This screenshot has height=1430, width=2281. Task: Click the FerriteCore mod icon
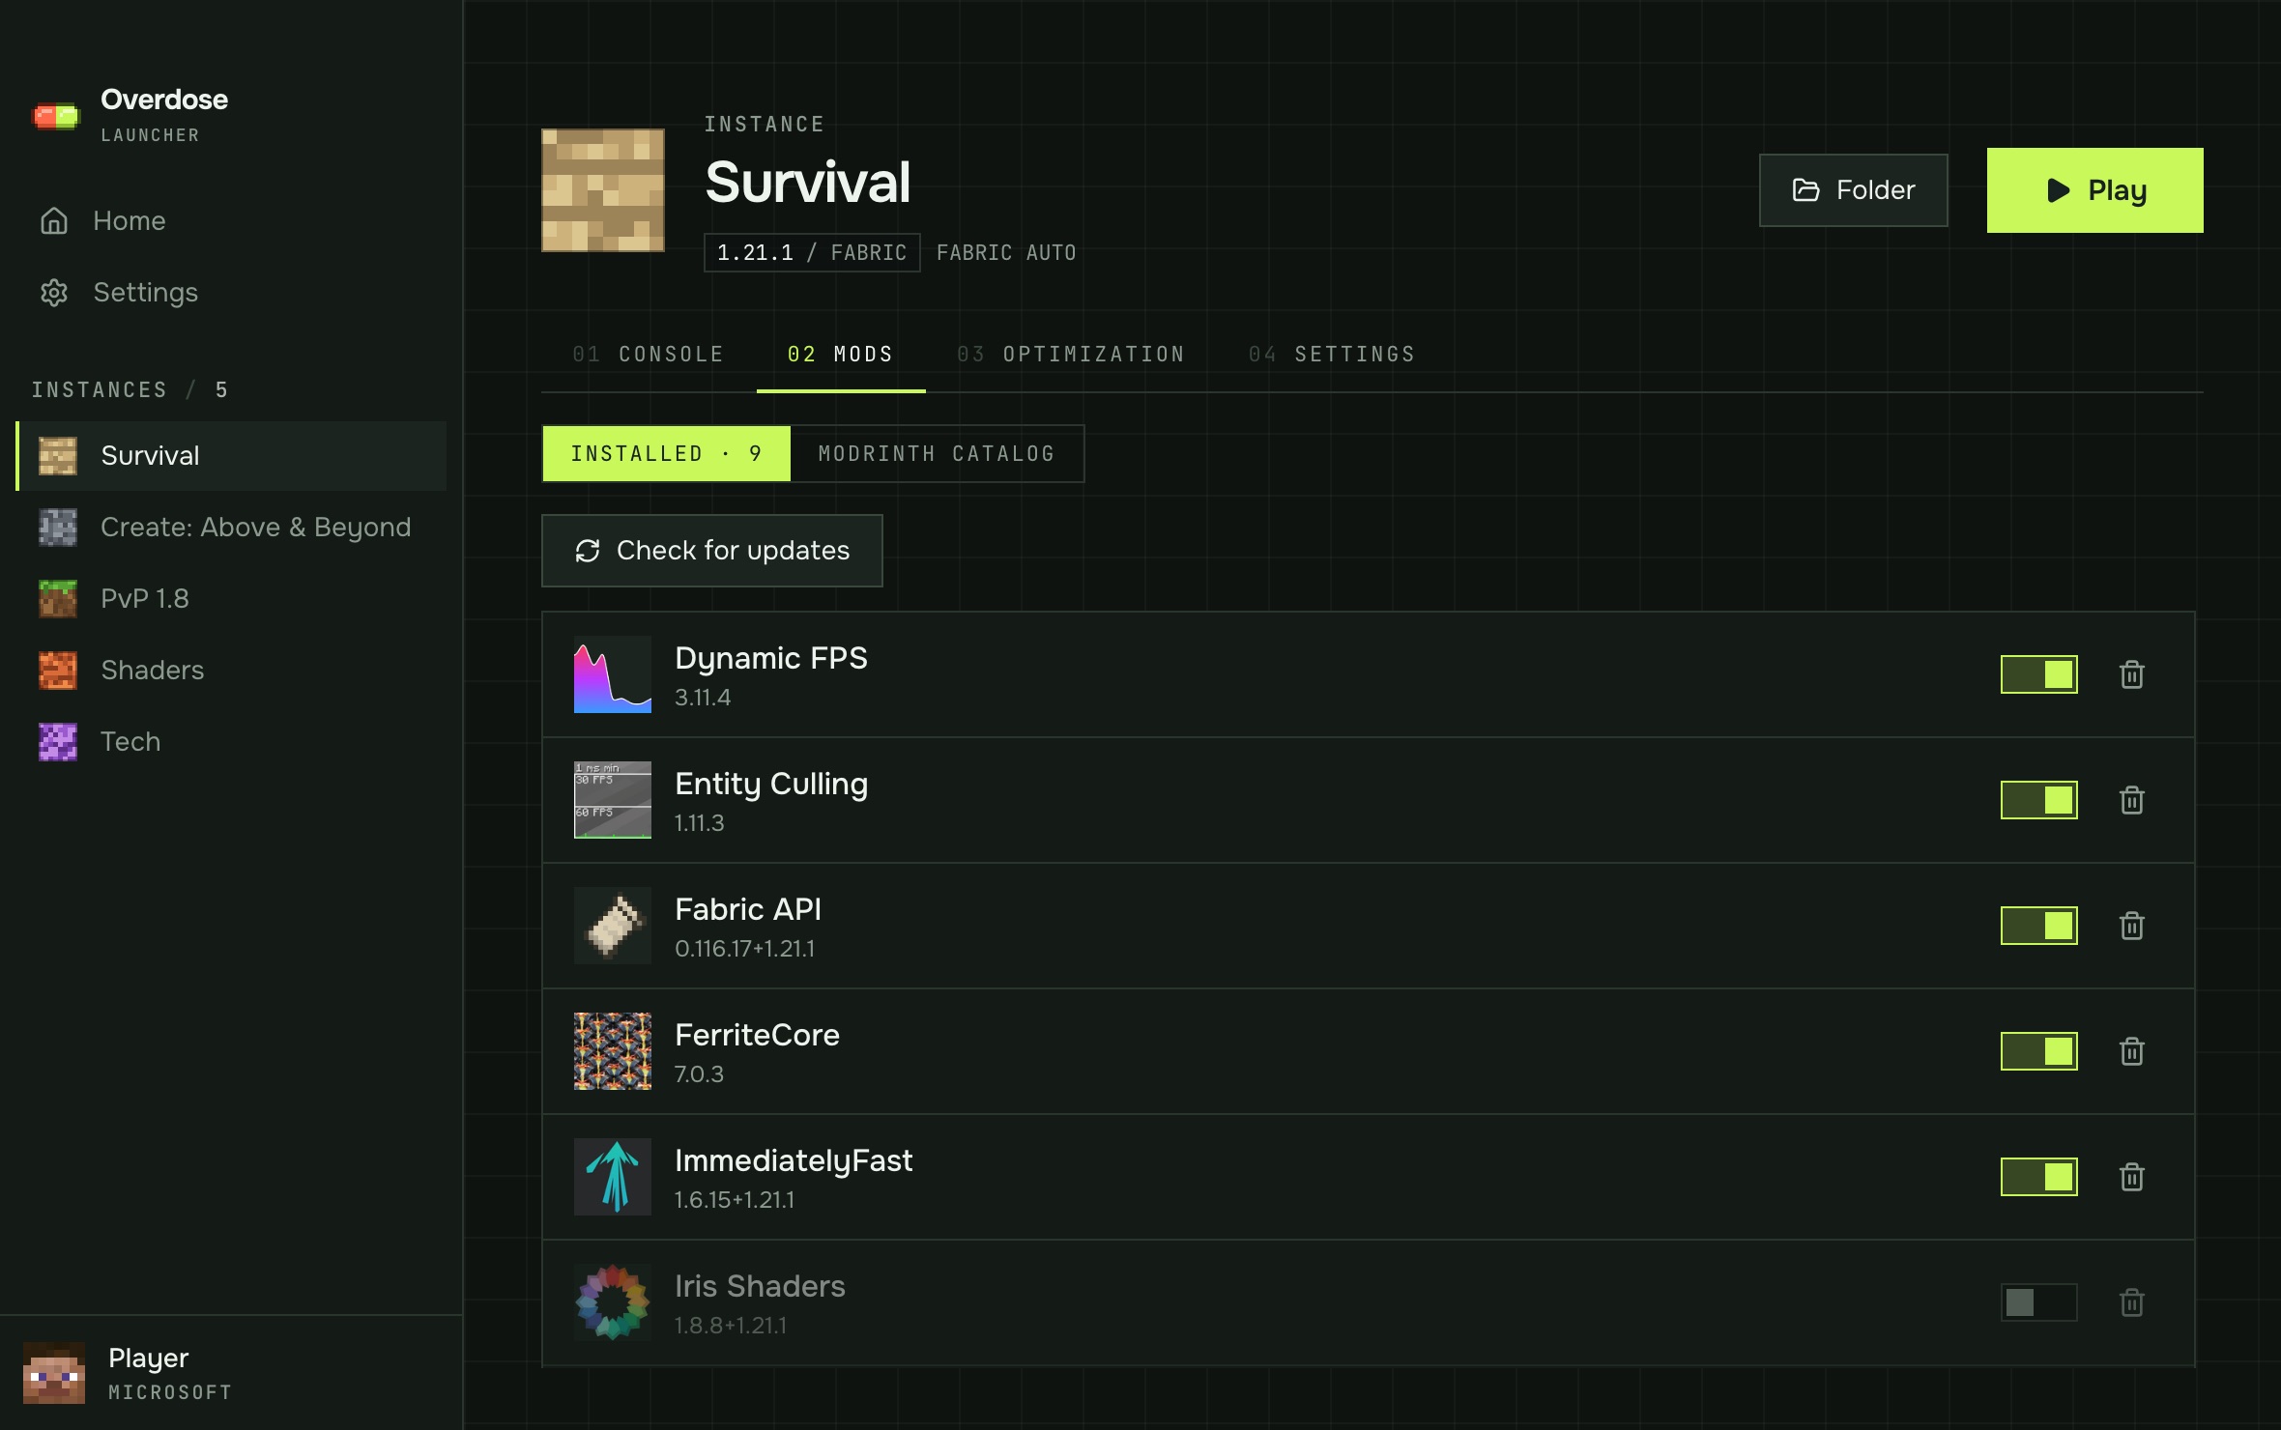click(613, 1051)
